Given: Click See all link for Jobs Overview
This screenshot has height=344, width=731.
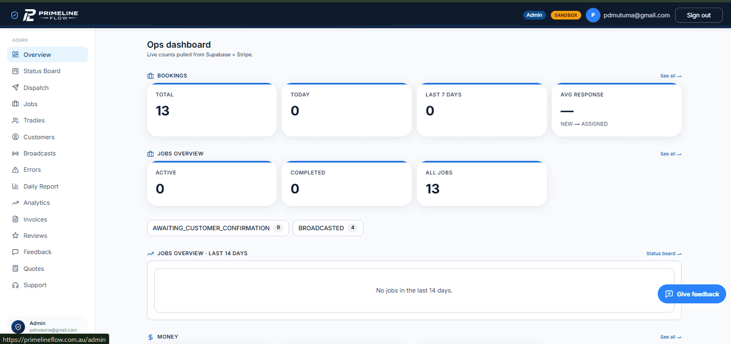Looking at the screenshot, I should 671,154.
